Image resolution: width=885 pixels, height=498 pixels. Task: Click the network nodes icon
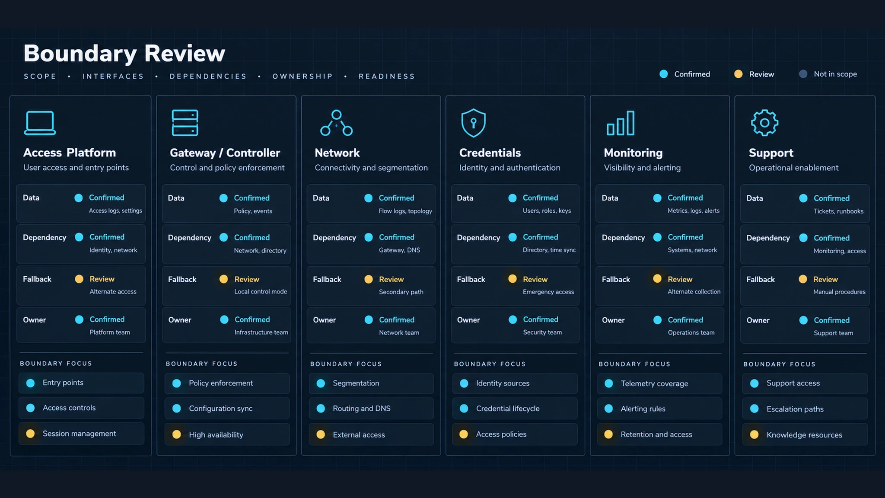coord(336,123)
